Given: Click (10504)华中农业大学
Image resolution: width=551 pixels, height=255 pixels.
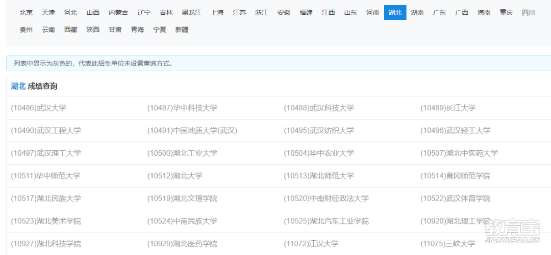Looking at the screenshot, I should click(x=319, y=153).
